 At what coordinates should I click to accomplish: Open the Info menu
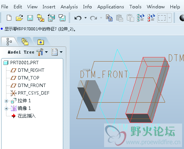click(x=87, y=6)
